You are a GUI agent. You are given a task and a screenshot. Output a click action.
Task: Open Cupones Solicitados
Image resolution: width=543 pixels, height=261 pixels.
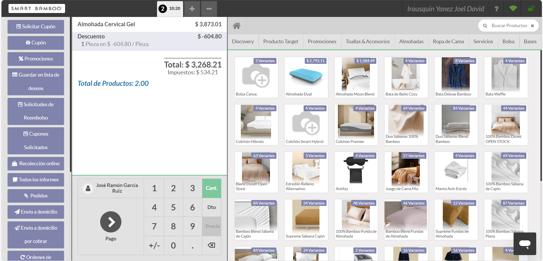(36, 141)
